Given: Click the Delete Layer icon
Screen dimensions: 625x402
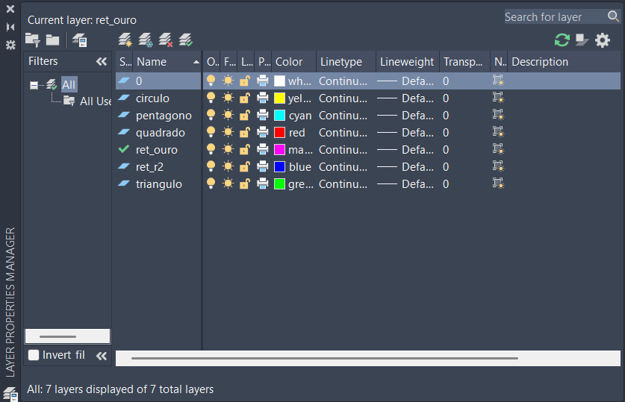Looking at the screenshot, I should [166, 40].
